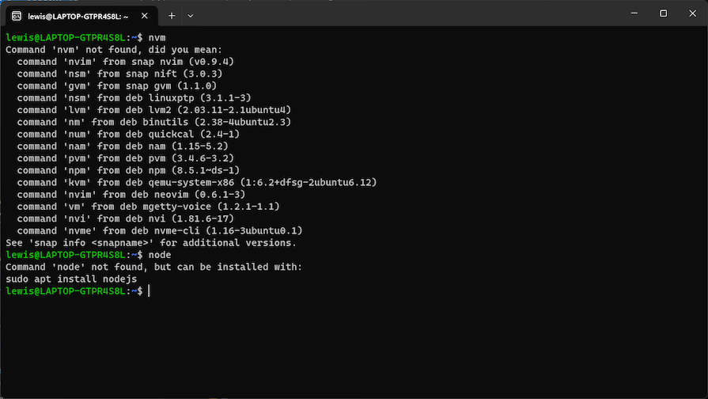
Task: Click the 'vm' from deb mgetty-voice line
Action: [x=148, y=207]
